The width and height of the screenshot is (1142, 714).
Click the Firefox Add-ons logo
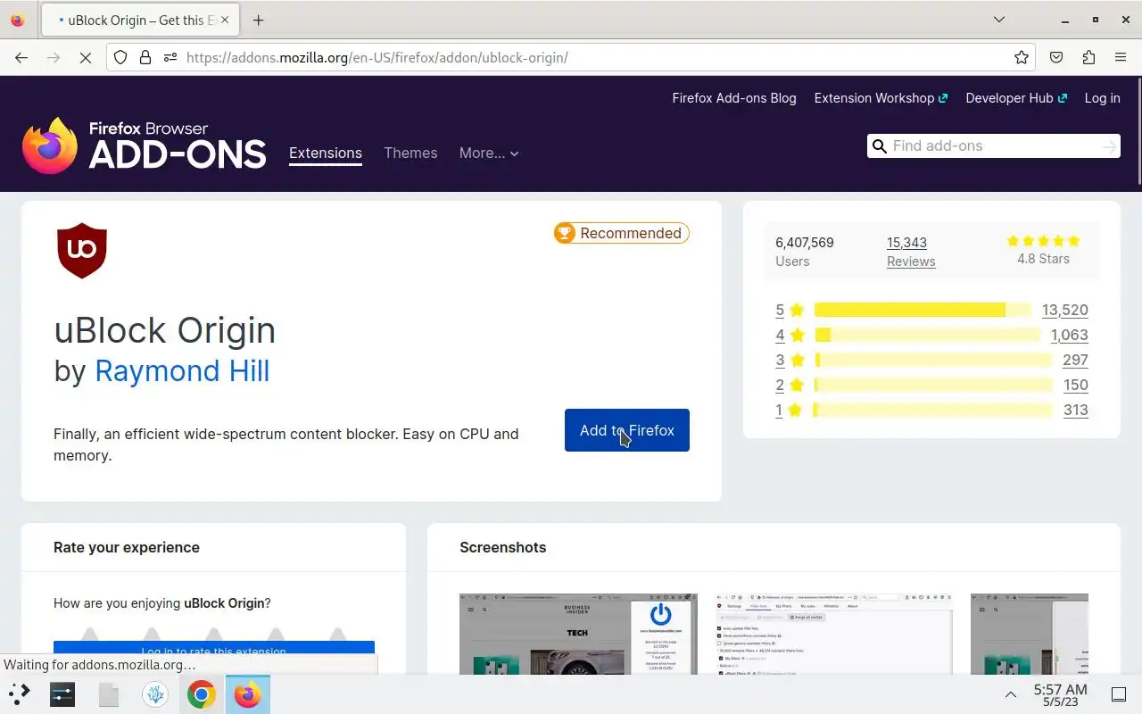tap(145, 145)
